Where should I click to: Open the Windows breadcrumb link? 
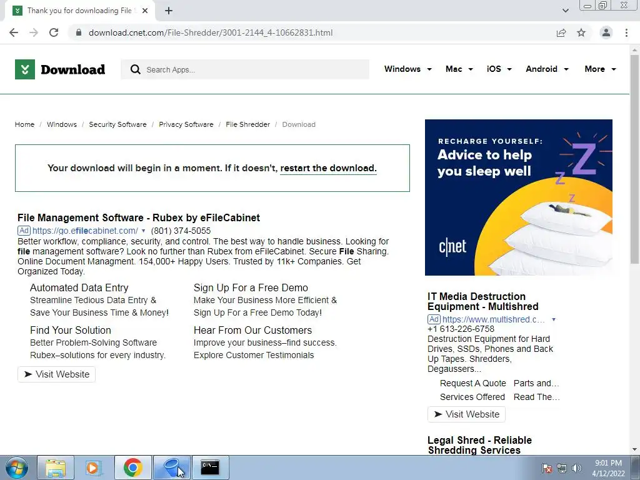click(62, 124)
